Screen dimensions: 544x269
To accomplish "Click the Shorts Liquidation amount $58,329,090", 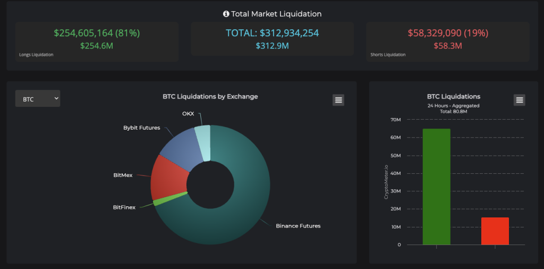I will tap(447, 33).
